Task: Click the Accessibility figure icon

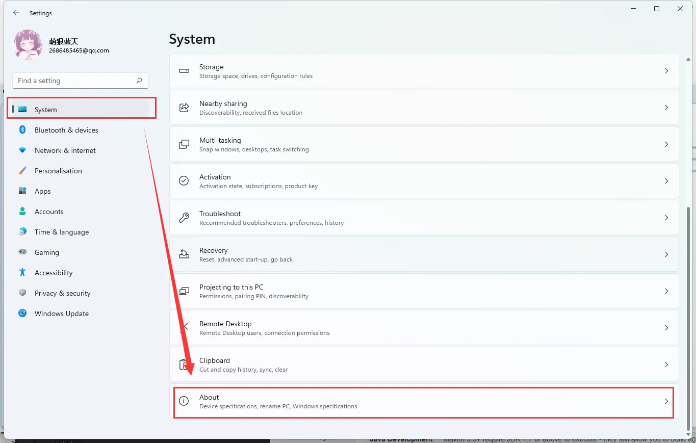Action: pos(22,272)
